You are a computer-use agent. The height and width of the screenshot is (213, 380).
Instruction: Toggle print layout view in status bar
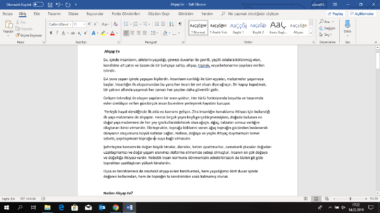click(x=316, y=199)
